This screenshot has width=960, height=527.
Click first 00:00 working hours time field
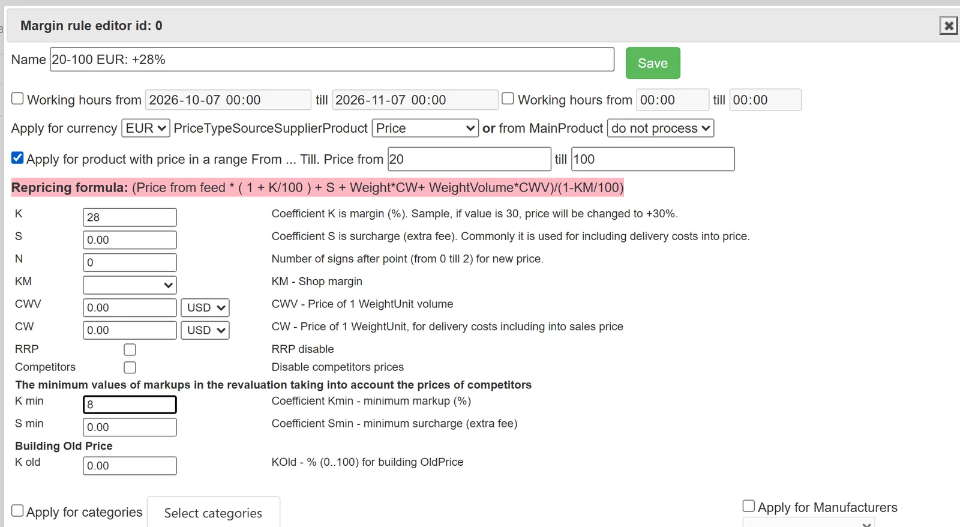click(672, 100)
